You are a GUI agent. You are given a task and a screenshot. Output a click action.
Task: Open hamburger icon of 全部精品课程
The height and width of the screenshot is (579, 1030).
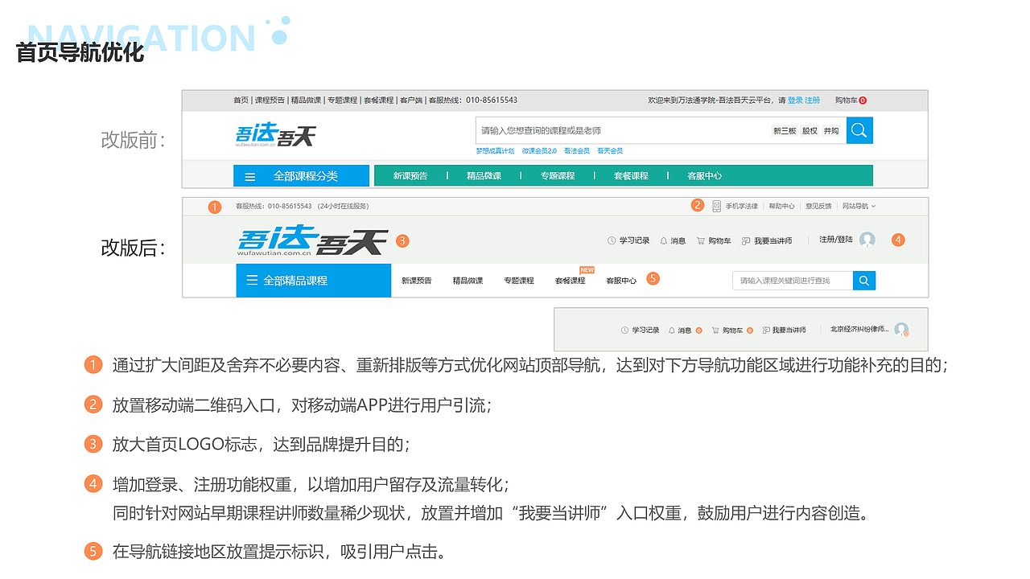(252, 281)
